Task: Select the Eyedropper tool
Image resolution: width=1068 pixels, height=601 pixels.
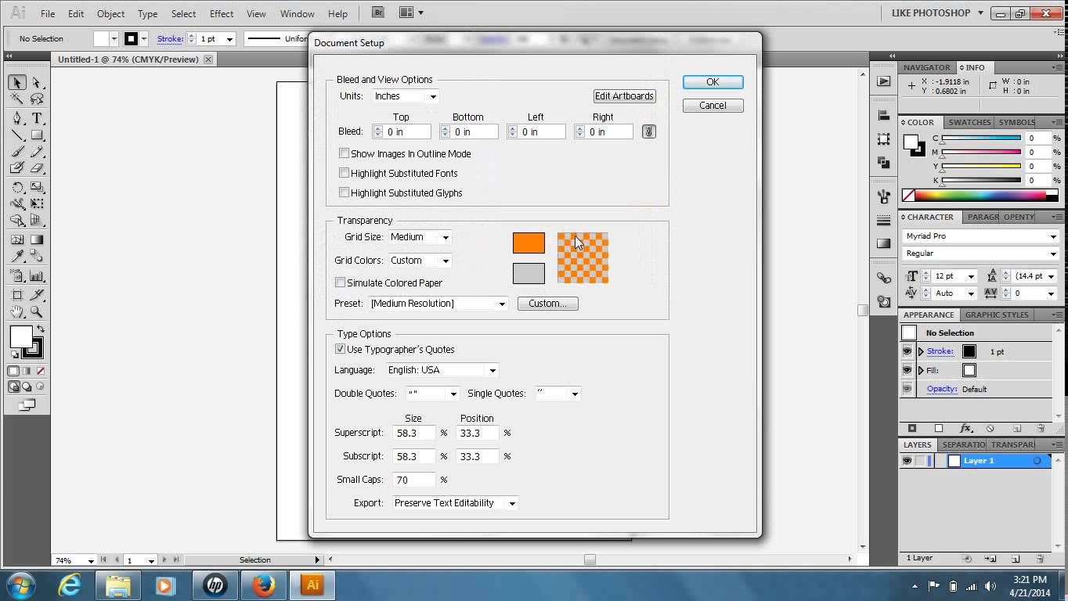Action: coord(17,256)
